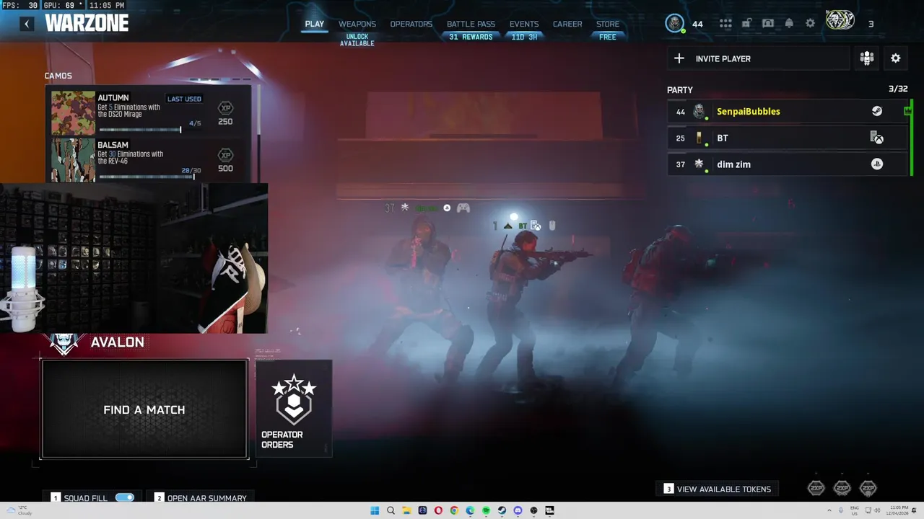Open party settings gear beside Invite Player

(896, 58)
